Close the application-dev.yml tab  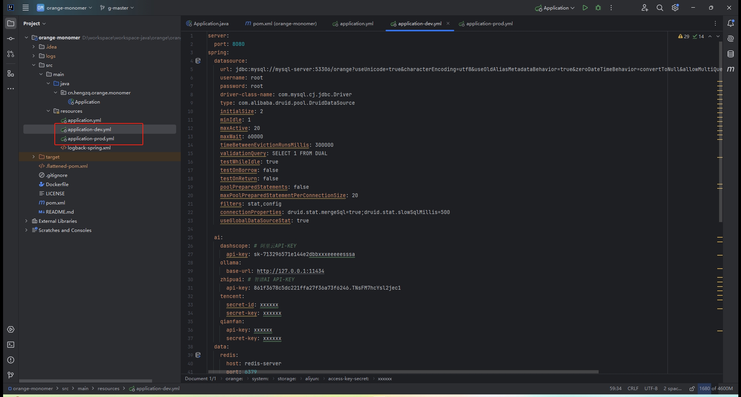tap(448, 23)
